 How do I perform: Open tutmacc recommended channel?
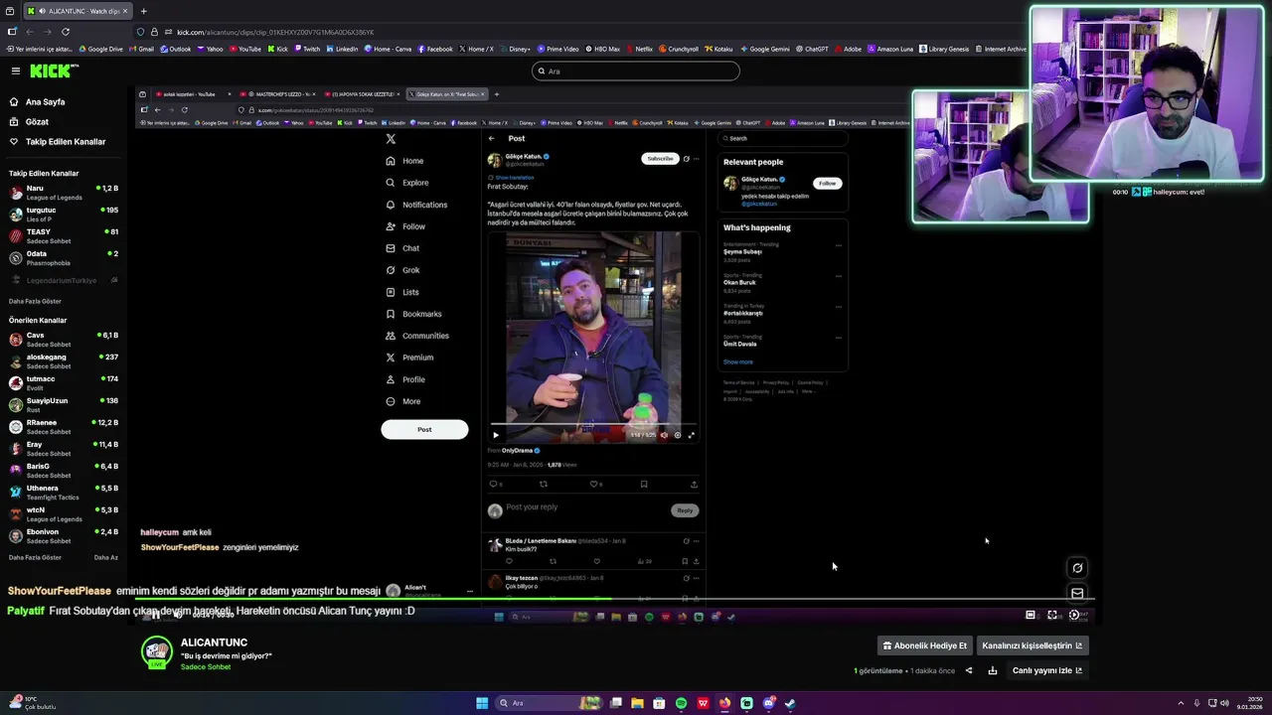tap(64, 383)
